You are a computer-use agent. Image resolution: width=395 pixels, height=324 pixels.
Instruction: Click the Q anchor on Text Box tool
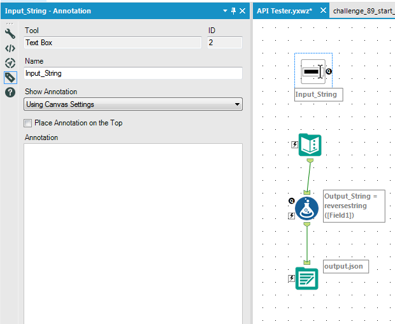(329, 71)
